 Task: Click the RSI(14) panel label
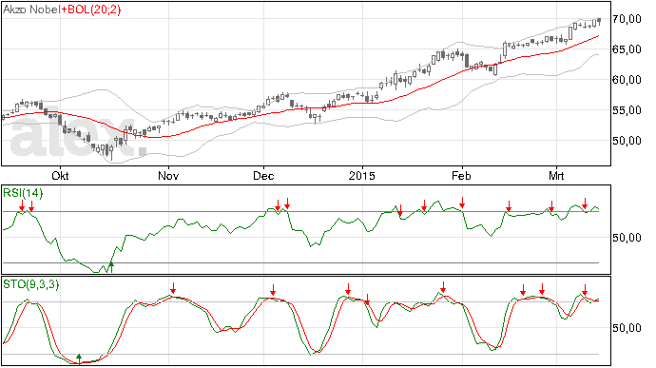pyautogui.click(x=23, y=193)
